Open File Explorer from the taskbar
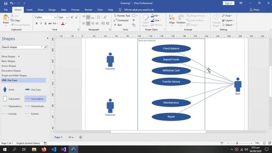272x153 pixels. pos(34,149)
